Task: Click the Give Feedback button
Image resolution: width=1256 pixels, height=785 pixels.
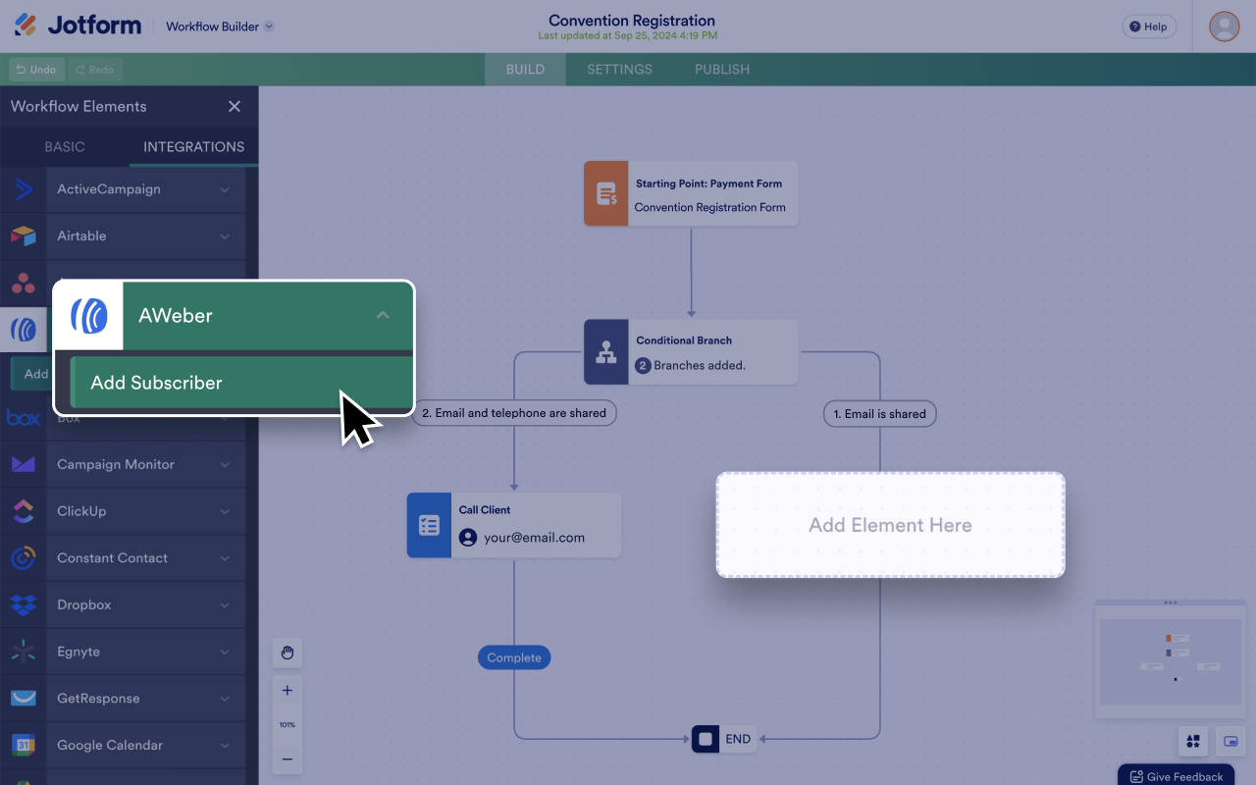Action: [x=1176, y=775]
